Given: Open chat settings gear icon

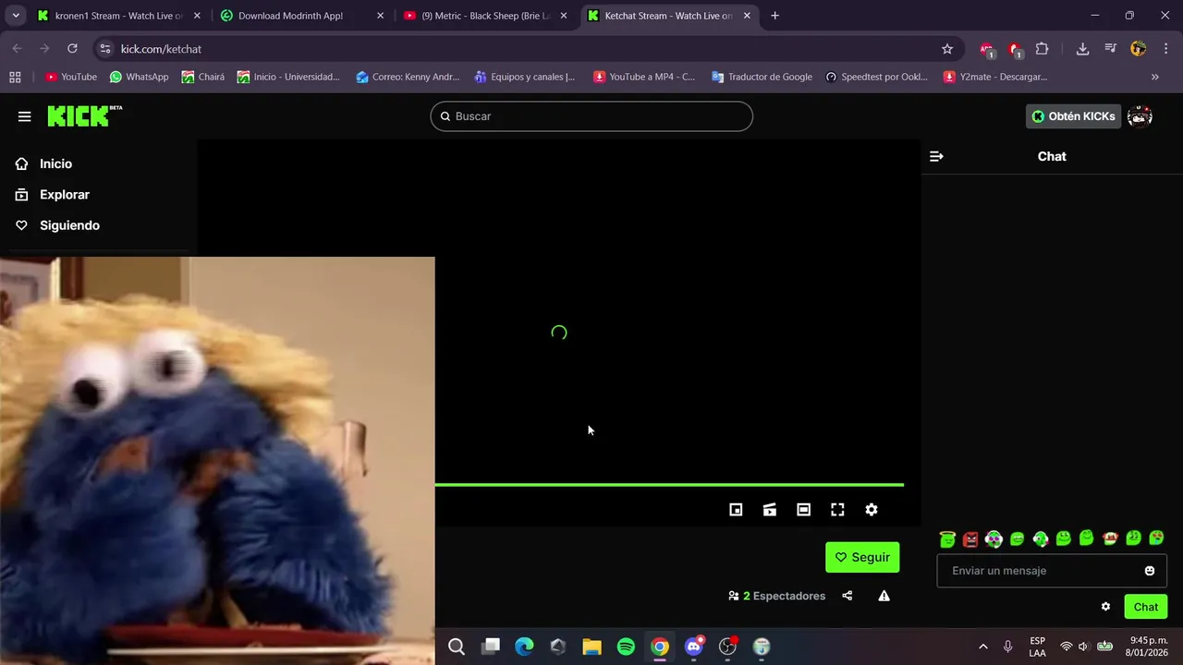Looking at the screenshot, I should click(x=1105, y=607).
